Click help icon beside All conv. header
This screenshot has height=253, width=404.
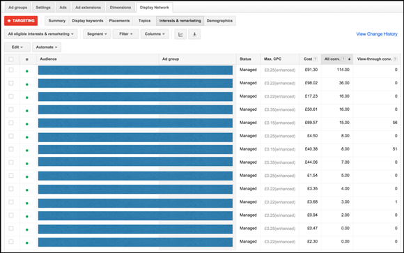click(x=343, y=59)
